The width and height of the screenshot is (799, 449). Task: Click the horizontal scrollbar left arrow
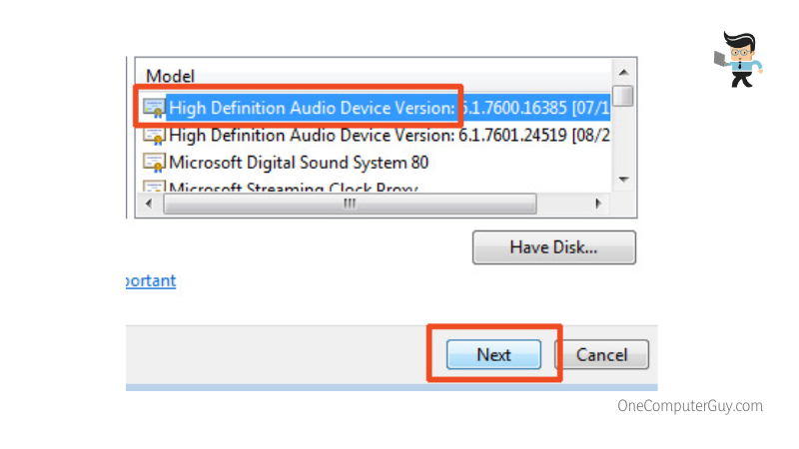click(x=149, y=204)
